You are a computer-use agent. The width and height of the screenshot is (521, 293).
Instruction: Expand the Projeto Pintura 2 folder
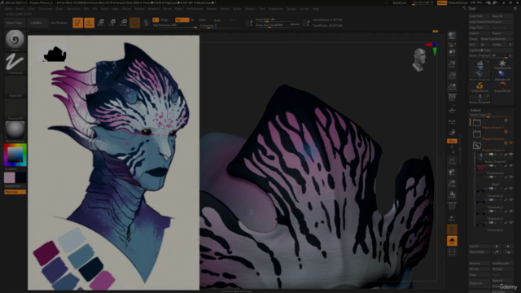click(x=477, y=133)
